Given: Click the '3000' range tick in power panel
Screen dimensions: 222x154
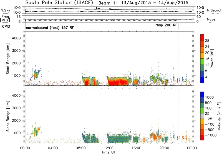Looking at the screenshot, I should 16,51.
